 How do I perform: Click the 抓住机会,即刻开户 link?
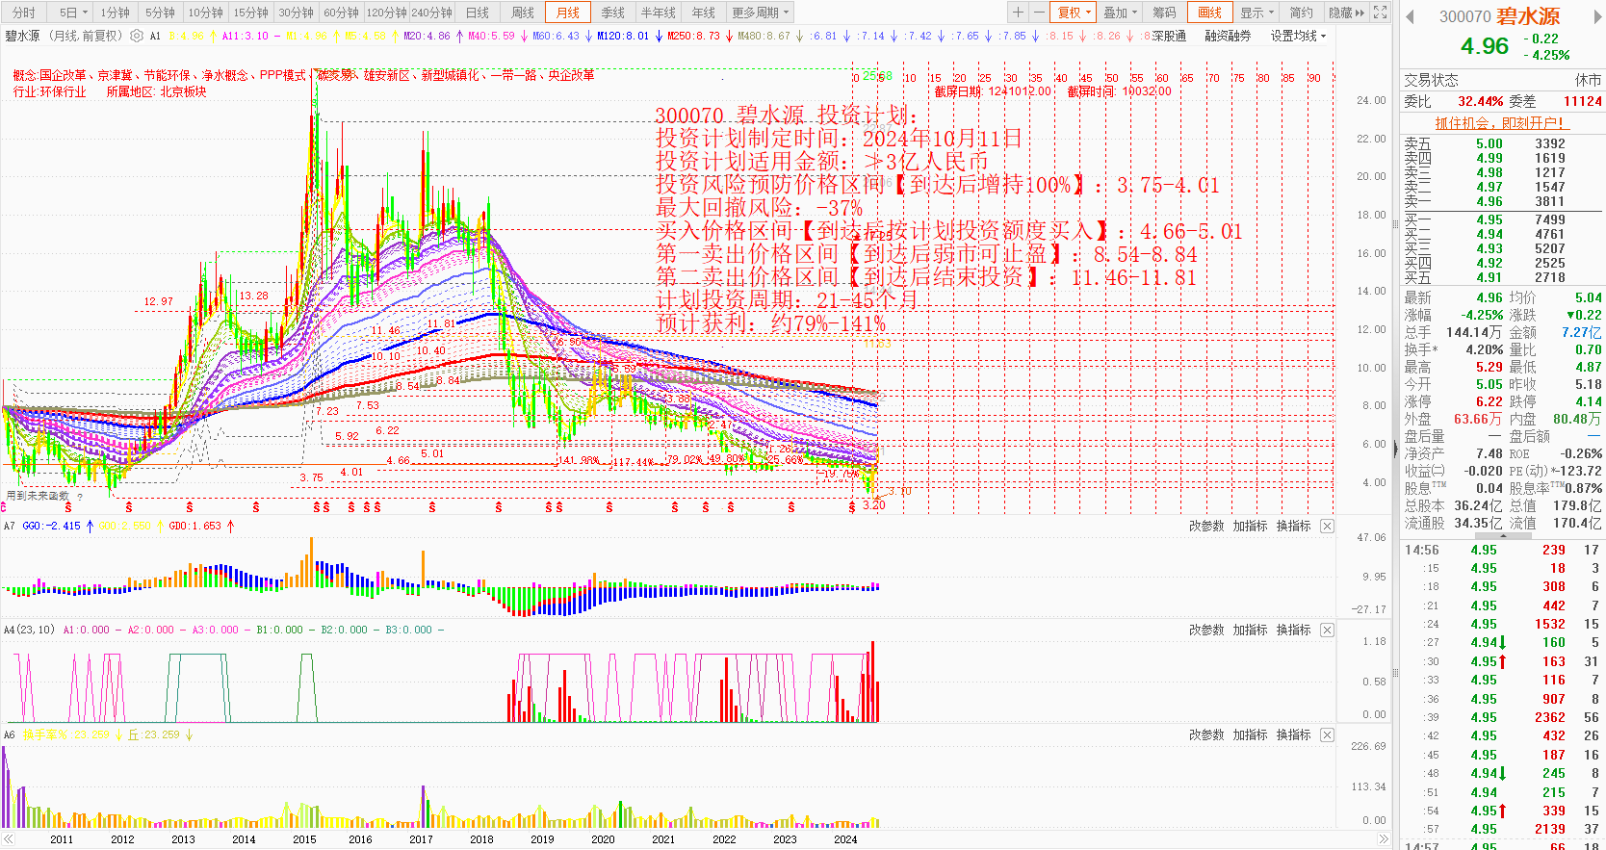click(1499, 123)
